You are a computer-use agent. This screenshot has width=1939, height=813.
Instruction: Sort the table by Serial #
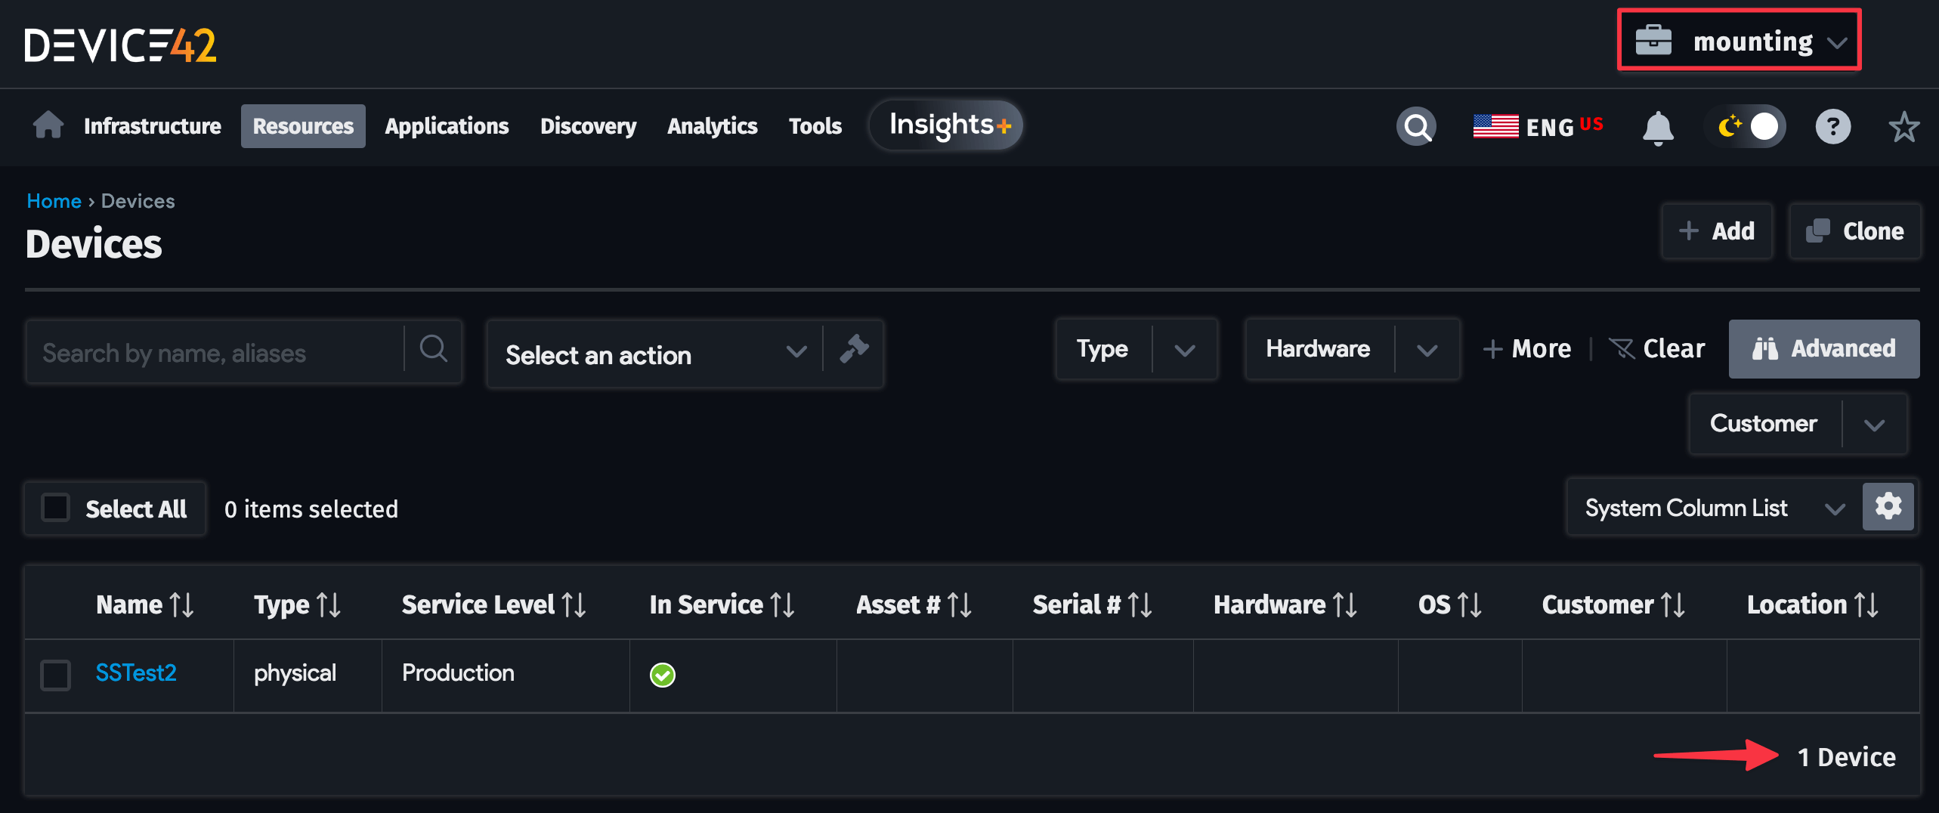tap(1141, 604)
